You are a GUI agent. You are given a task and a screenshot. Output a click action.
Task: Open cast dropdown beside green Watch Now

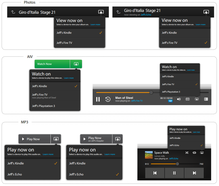[x=76, y=64]
